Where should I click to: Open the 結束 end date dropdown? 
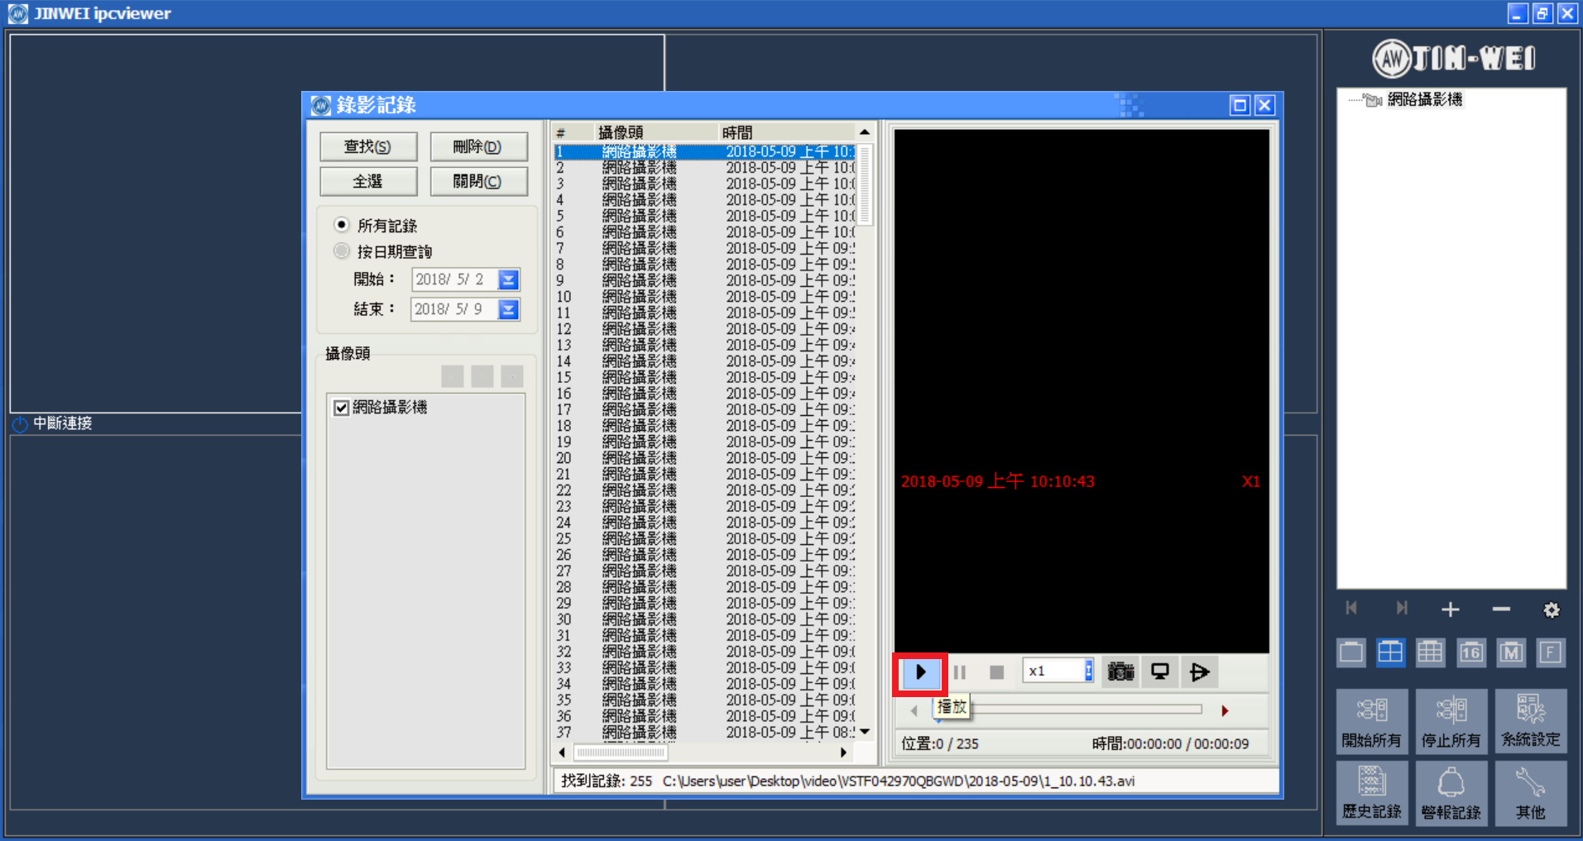click(x=508, y=309)
